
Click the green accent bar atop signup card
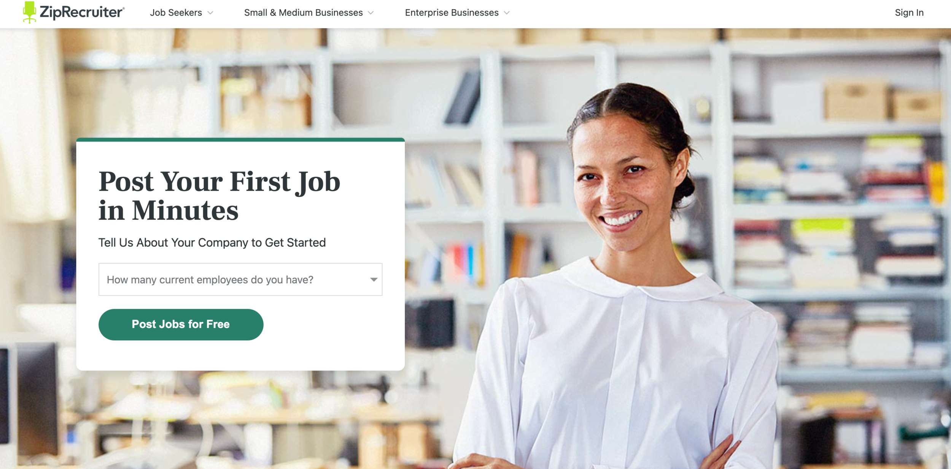[x=240, y=139]
